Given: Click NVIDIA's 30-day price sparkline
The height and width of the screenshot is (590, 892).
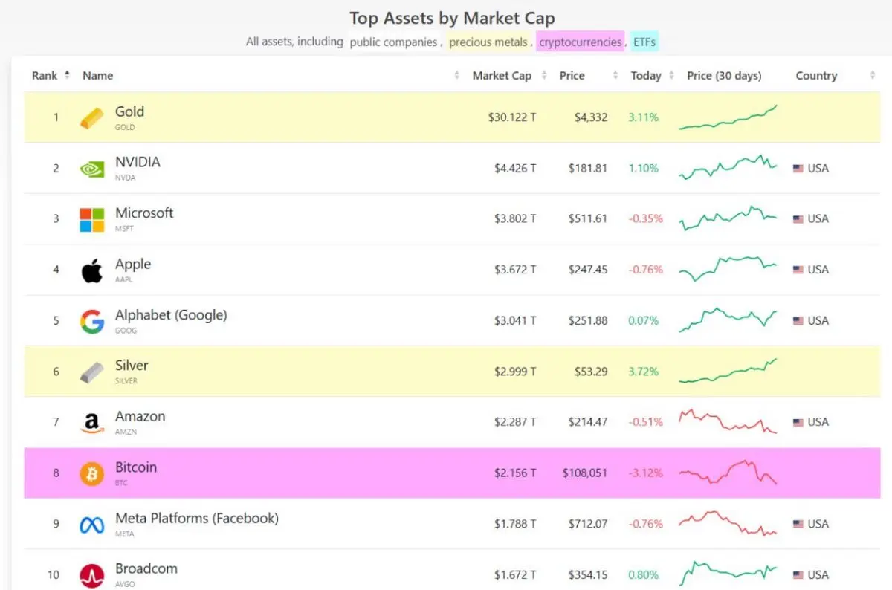Looking at the screenshot, I should 728,167.
